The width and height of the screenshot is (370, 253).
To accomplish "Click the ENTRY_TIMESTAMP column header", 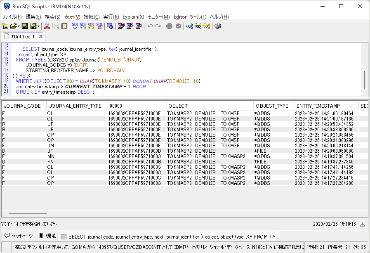I will (326, 106).
